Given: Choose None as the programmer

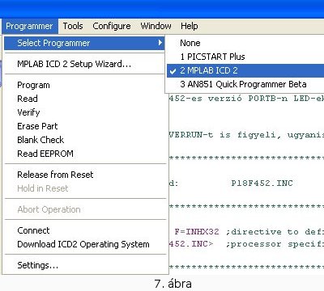Looking at the screenshot, I should (245, 43).
